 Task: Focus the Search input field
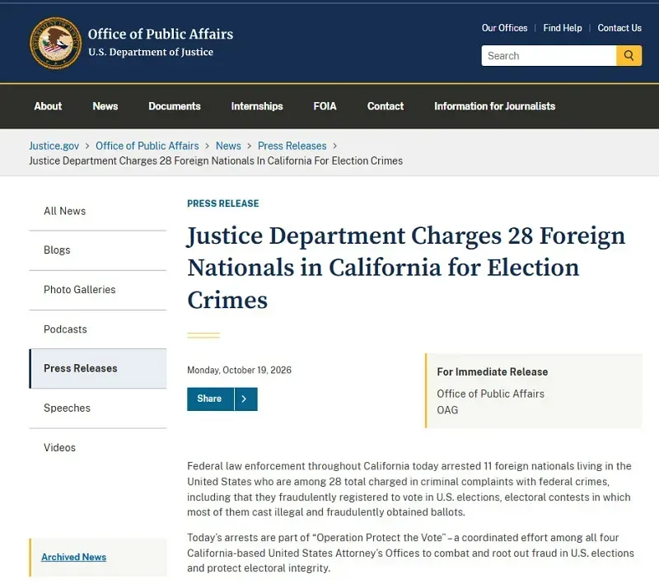point(549,55)
